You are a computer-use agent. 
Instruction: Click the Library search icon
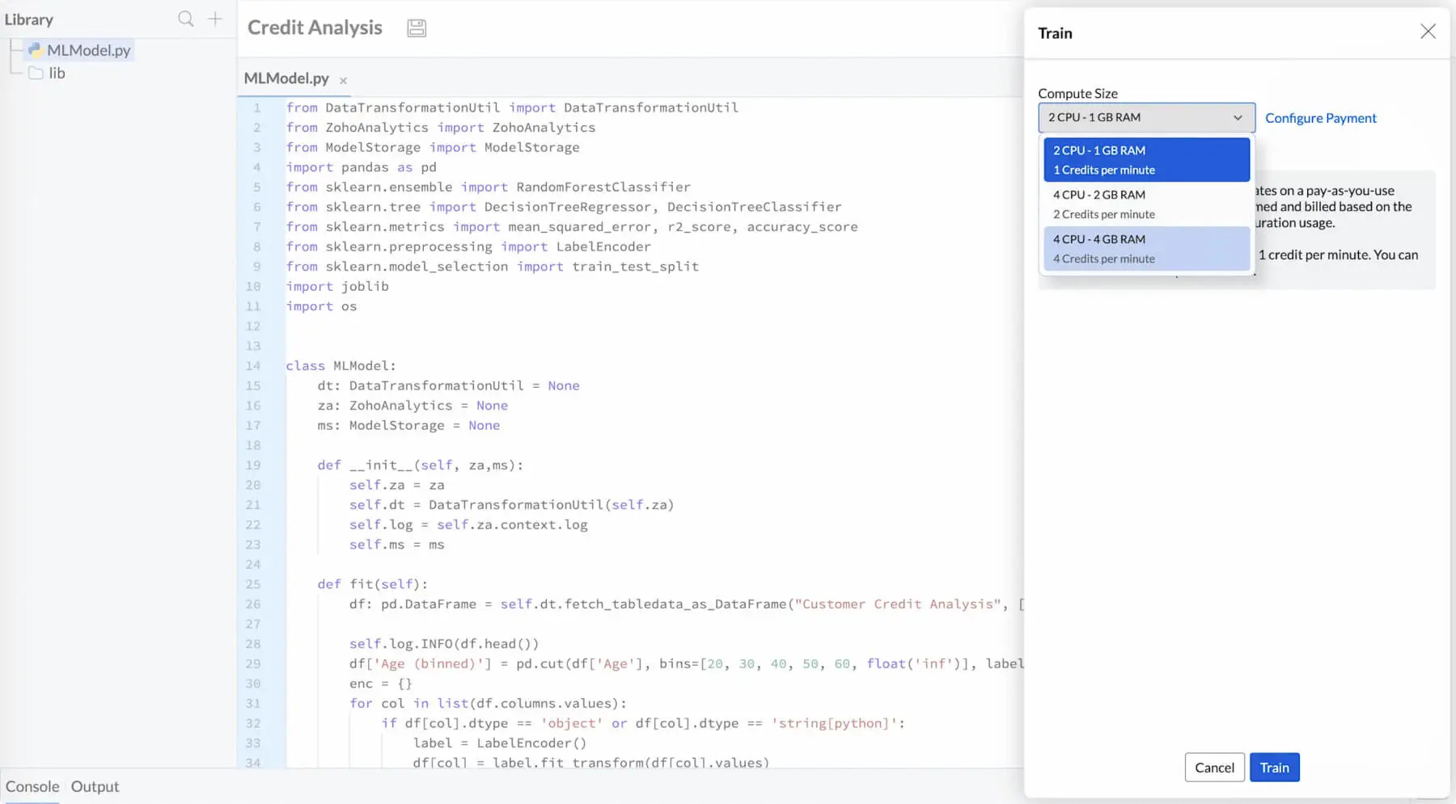tap(186, 19)
